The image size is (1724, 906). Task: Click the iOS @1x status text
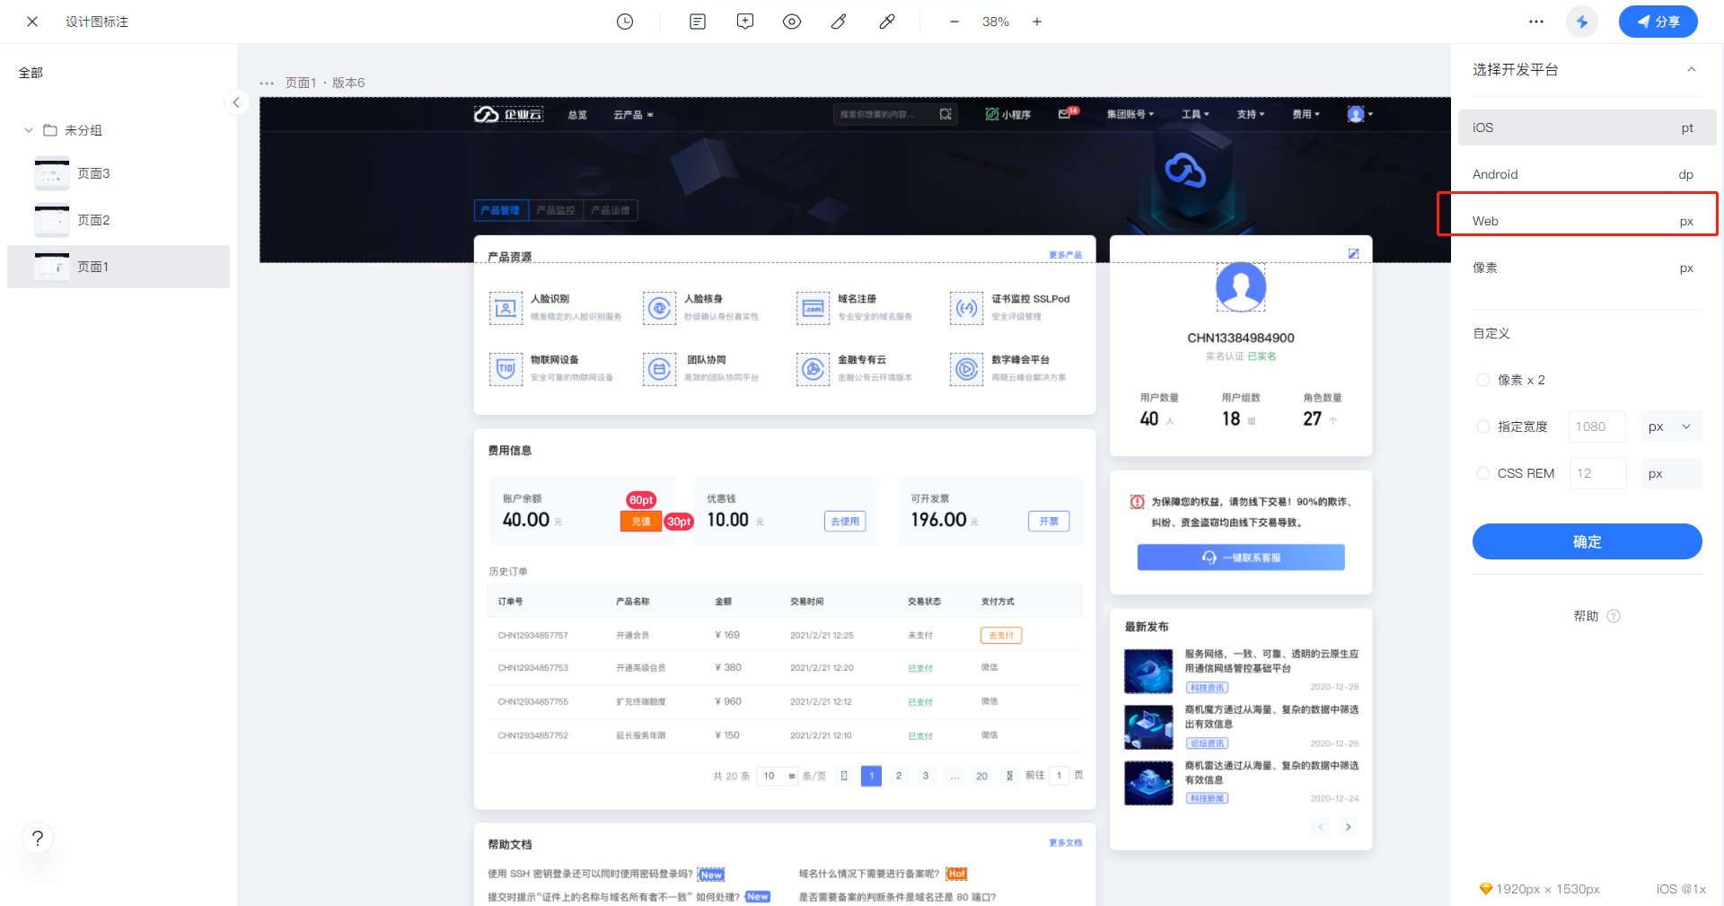click(x=1681, y=889)
